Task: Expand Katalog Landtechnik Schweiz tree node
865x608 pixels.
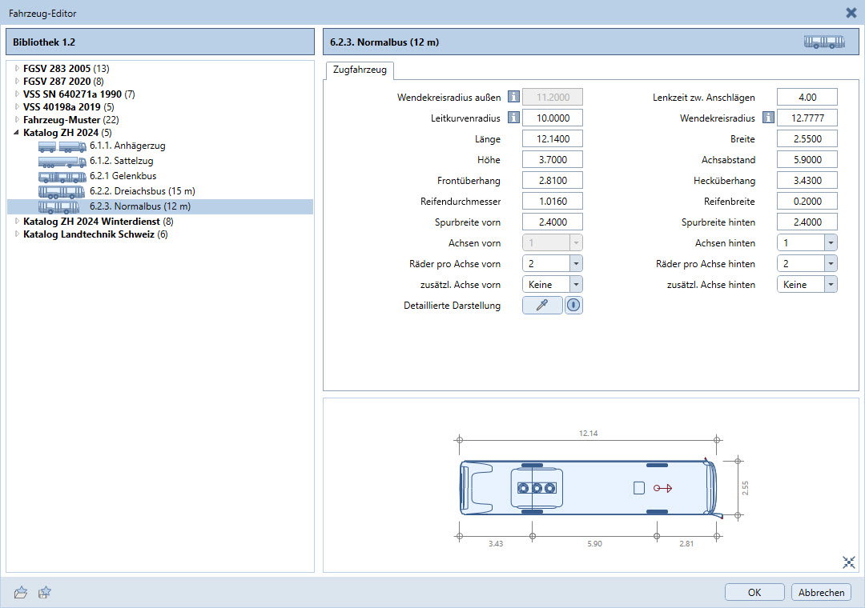Action: point(17,235)
